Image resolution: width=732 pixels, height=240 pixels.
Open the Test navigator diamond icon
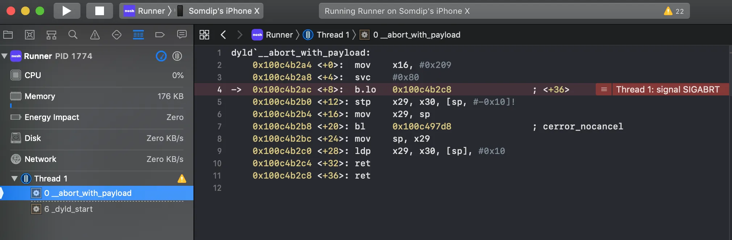tap(117, 35)
